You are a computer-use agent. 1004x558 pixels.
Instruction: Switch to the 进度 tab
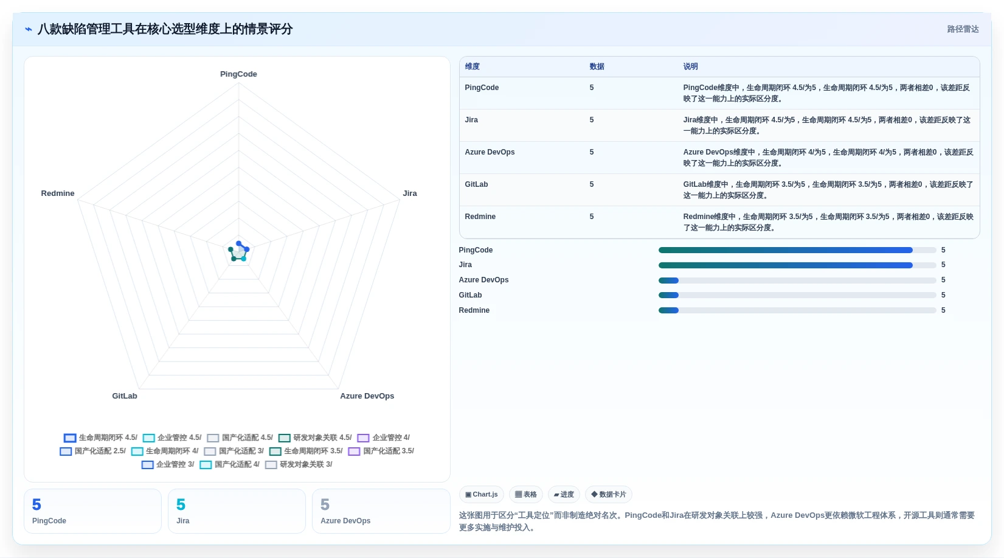[564, 494]
